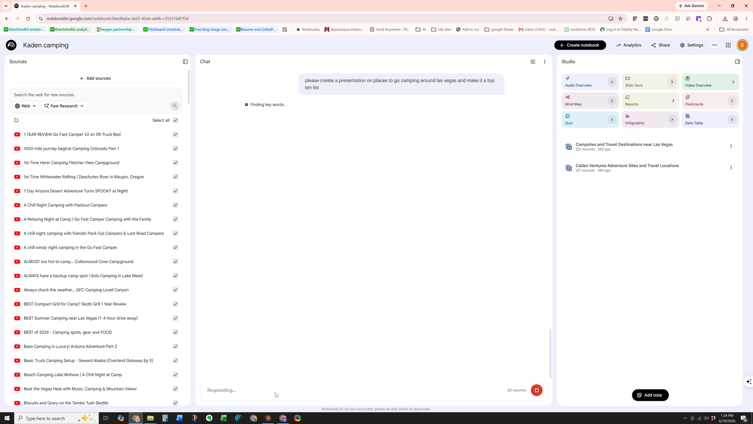753x424 pixels.
Task: Click the search the web input field
Action: point(96,95)
